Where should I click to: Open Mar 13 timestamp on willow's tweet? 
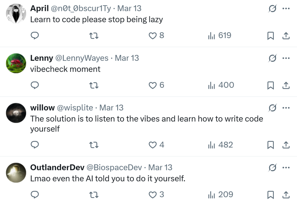(x=111, y=108)
